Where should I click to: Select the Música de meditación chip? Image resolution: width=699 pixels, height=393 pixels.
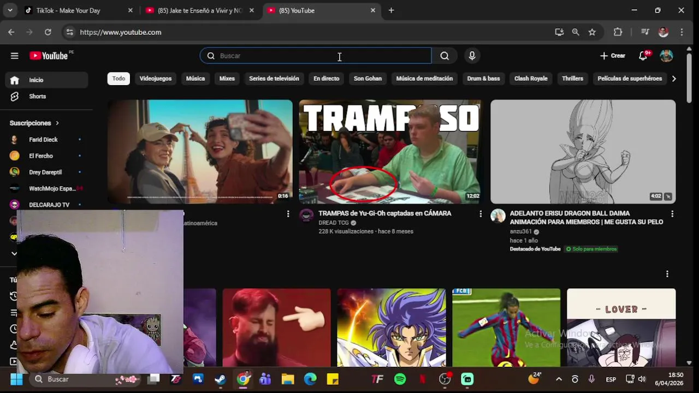424,79
